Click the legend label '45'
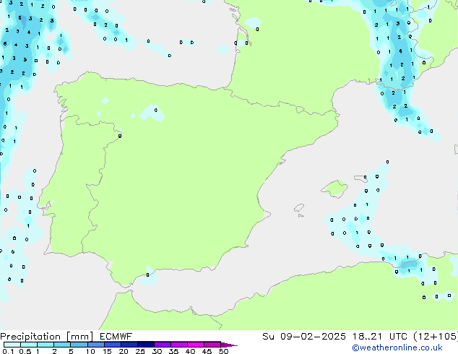This screenshot has width=458, height=354. coord(207,351)
